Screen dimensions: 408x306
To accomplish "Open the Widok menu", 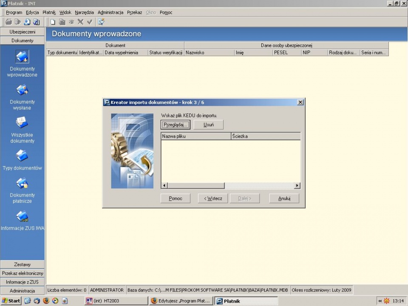I will pos(65,12).
